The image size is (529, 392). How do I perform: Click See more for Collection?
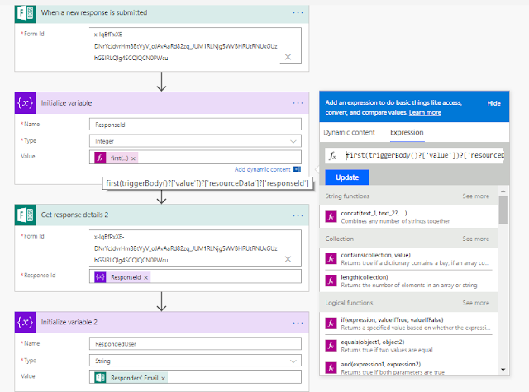[x=476, y=239]
